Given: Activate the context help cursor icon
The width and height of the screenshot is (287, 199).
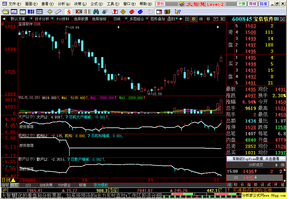Looking at the screenshot, I should coord(178,12).
